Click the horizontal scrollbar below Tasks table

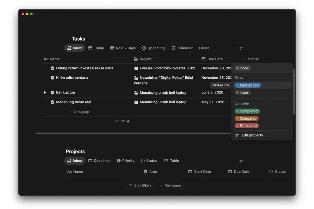[x=133, y=134]
